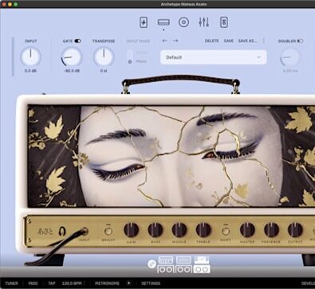315x289 pixels.
Task: Flip the amp switch next to Treble knob
Action: [x=226, y=231]
